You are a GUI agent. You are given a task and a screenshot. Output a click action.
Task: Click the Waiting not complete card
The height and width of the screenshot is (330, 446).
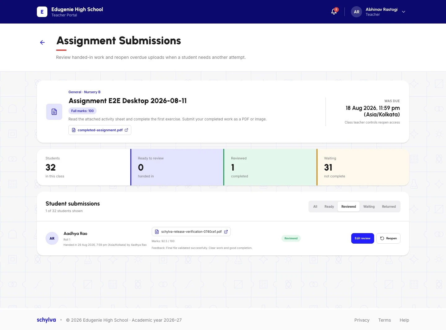point(363,167)
